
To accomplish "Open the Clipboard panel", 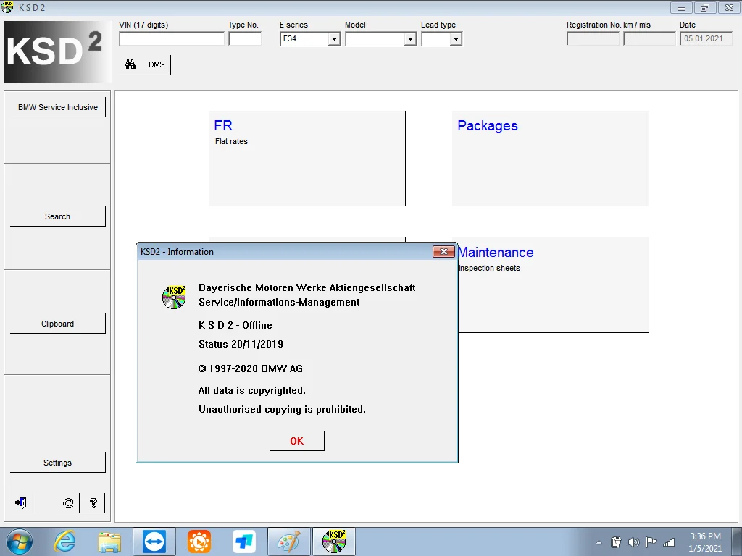I will 58,324.
